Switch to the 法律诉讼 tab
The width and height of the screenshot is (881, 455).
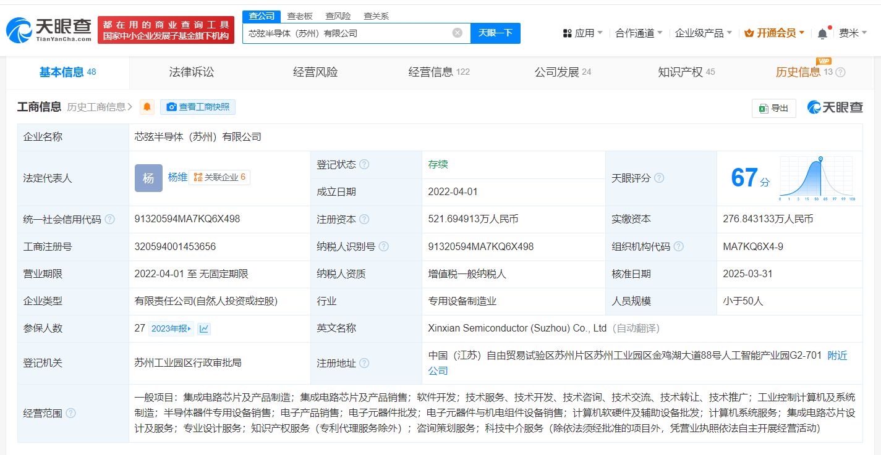192,72
